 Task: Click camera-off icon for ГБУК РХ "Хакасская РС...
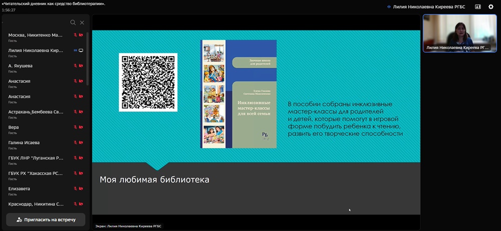[x=81, y=173]
